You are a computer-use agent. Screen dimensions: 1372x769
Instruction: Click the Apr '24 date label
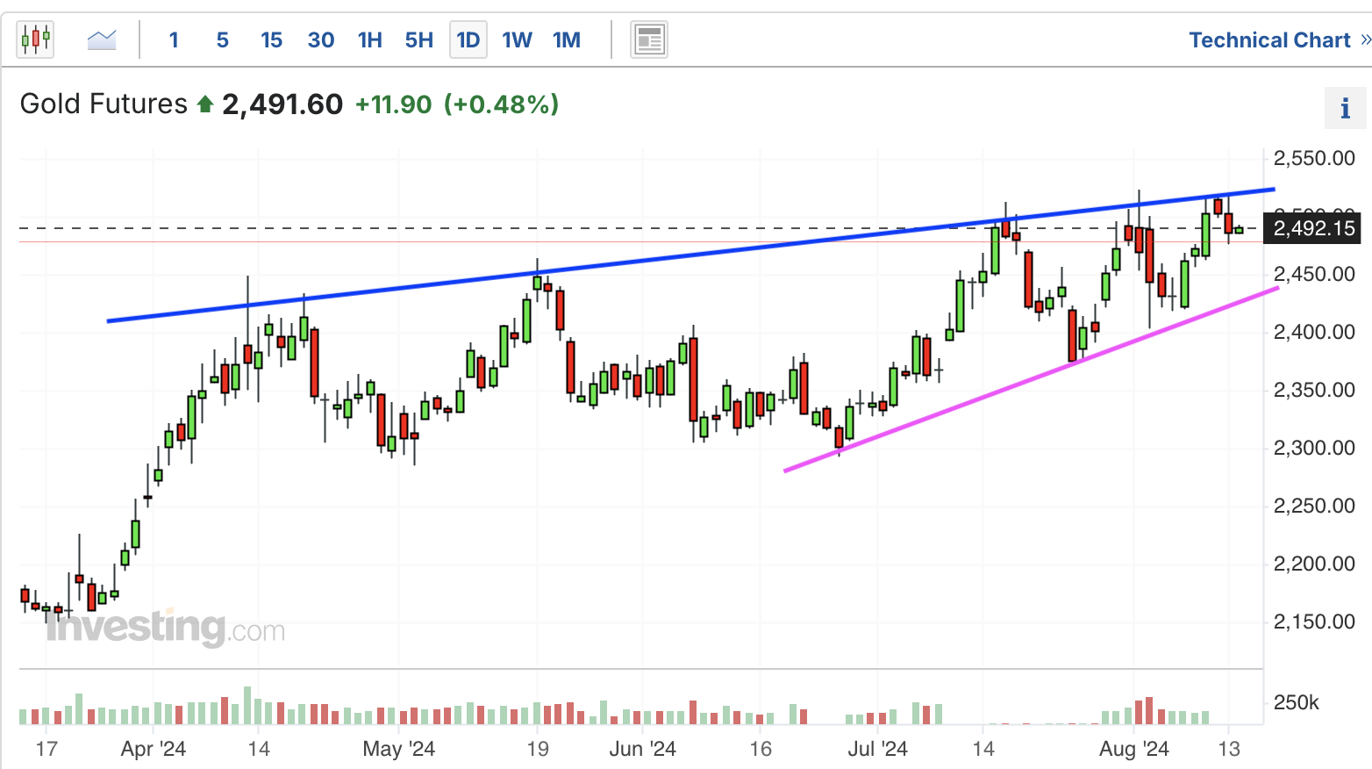(154, 749)
